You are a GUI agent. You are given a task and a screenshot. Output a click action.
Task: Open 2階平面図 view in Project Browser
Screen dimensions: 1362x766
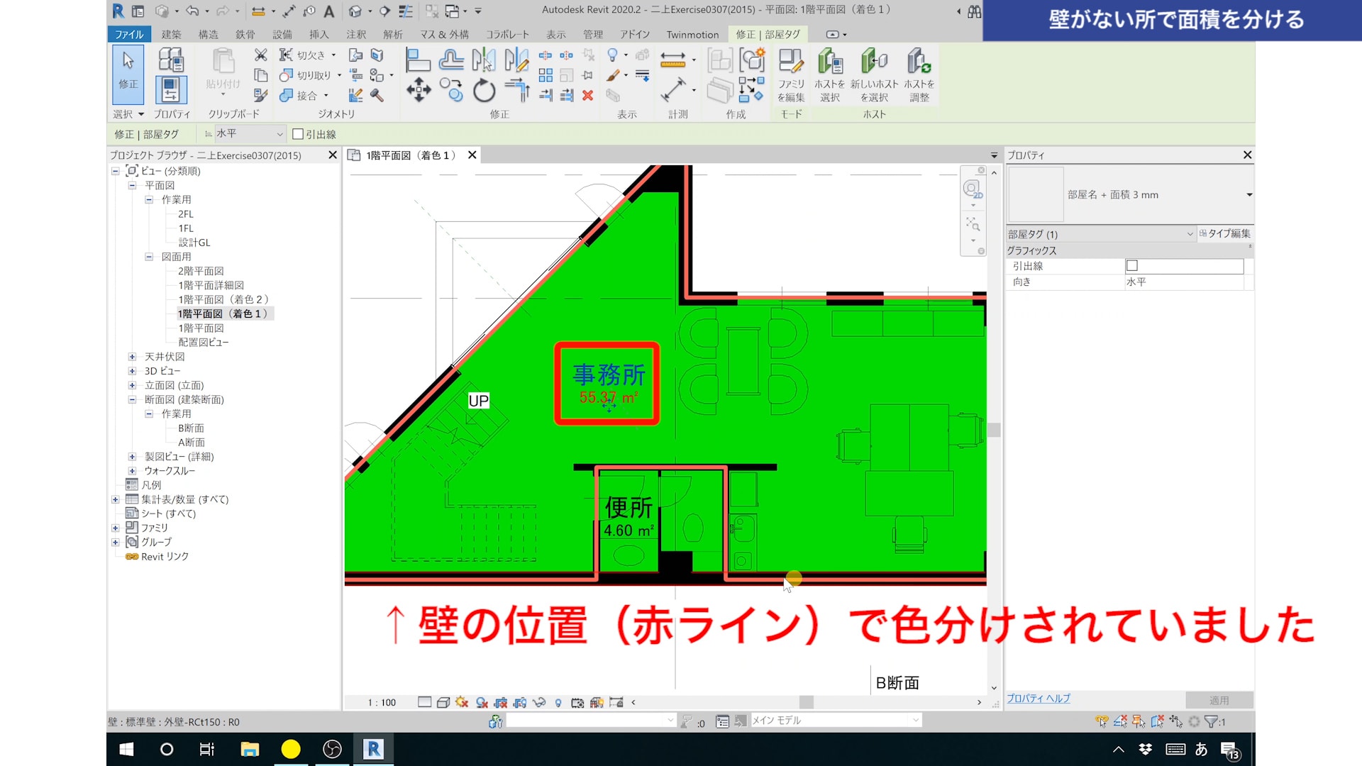coord(201,271)
